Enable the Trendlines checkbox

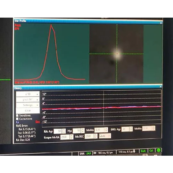pos(17,116)
